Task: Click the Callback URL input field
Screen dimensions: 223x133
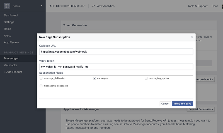Action: [x=116, y=52]
